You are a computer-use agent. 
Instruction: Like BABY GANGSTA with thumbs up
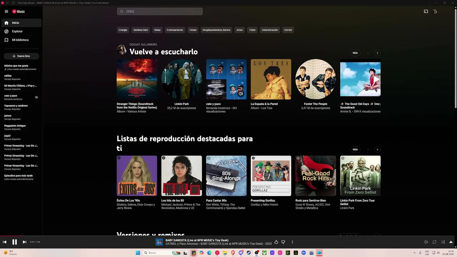tap(276, 242)
